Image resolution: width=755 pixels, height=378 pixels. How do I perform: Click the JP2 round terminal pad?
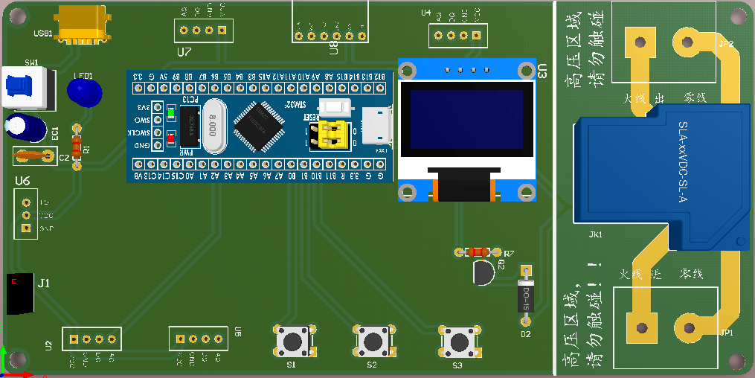(687, 42)
